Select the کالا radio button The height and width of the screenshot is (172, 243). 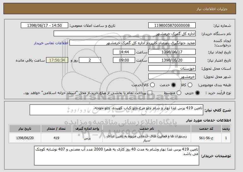(190, 85)
